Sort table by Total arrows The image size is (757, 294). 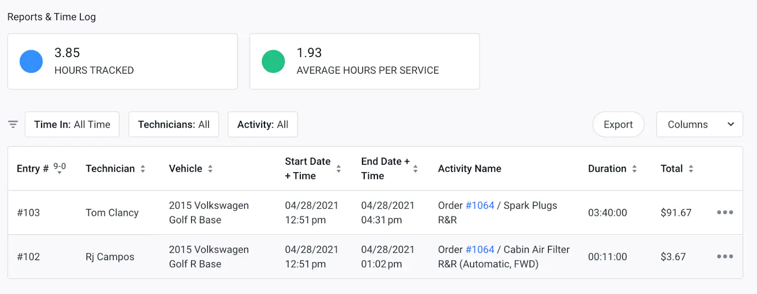[x=691, y=168]
